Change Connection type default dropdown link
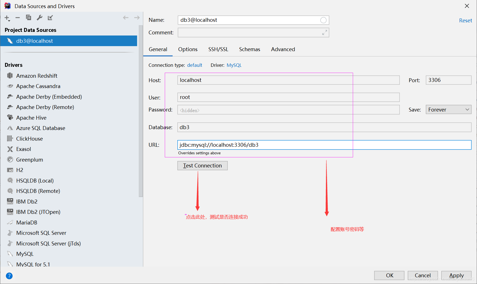The image size is (477, 284). (x=195, y=65)
